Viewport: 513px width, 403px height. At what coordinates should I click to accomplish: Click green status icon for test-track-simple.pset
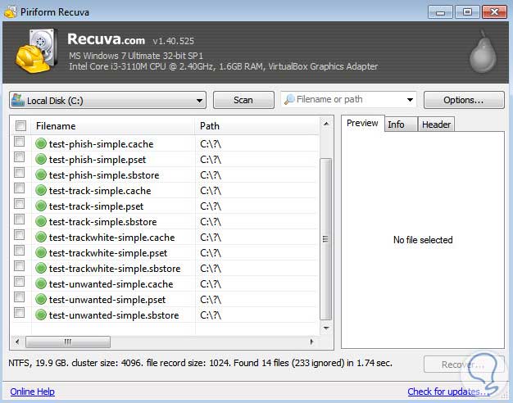pos(41,206)
